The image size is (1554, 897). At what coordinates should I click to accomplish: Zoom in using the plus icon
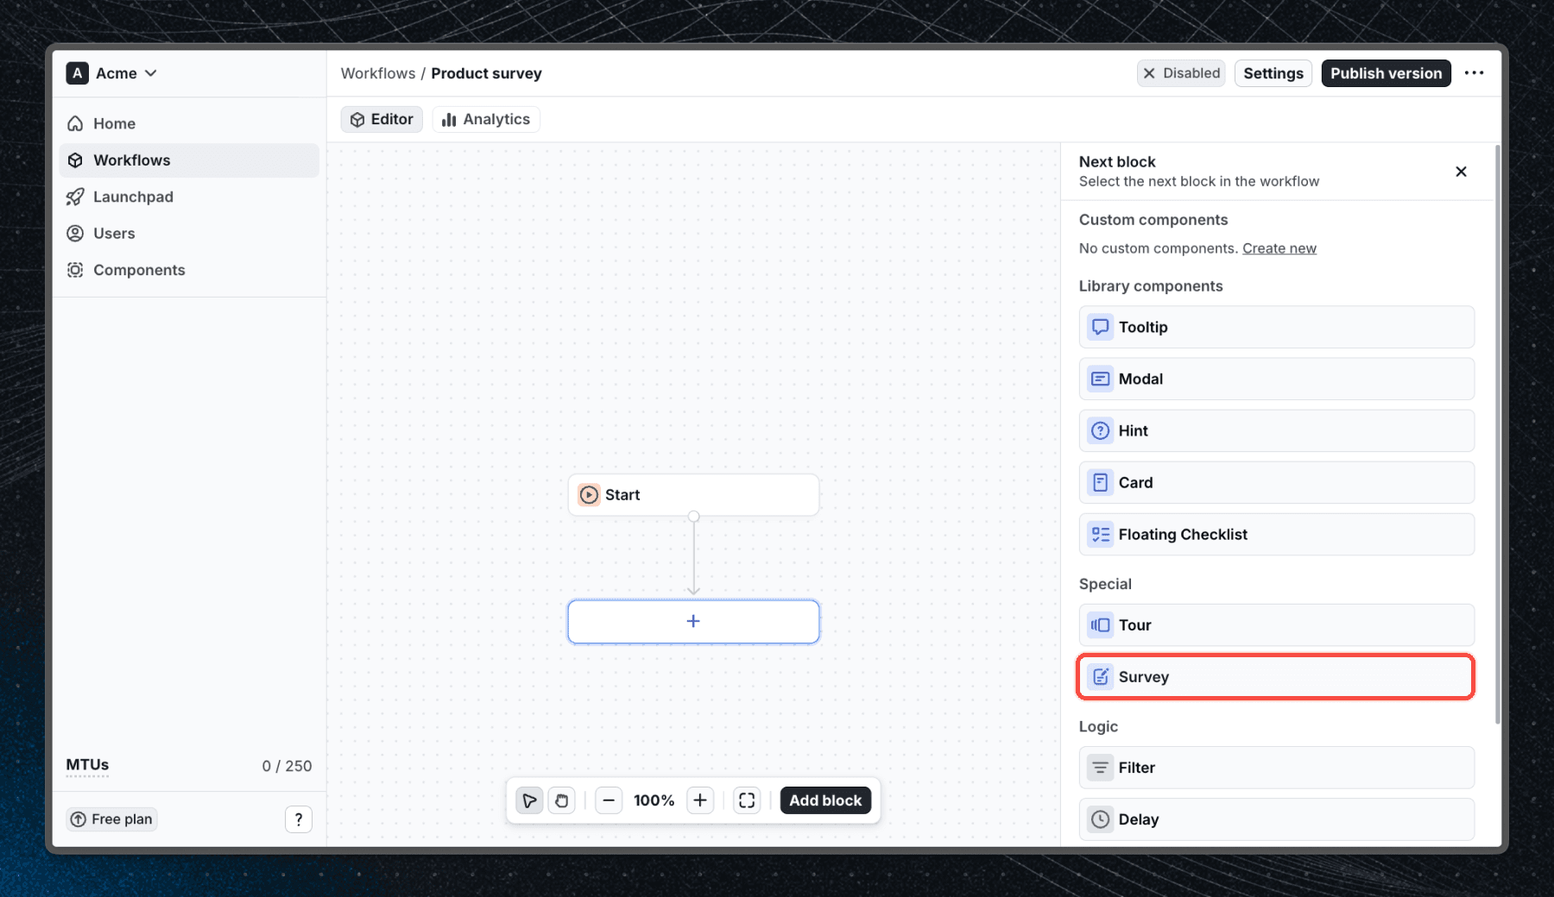700,800
